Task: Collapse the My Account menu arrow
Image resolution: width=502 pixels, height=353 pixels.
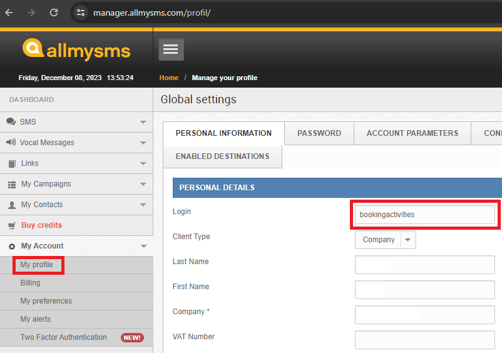Action: point(144,246)
